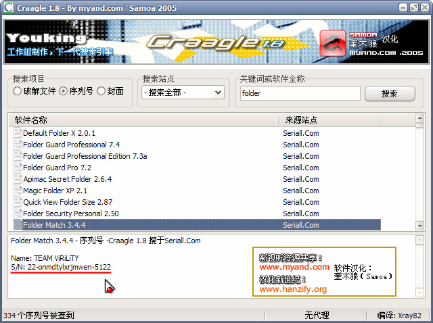Click document icon beside Folder Security Personal 2.50

point(18,214)
